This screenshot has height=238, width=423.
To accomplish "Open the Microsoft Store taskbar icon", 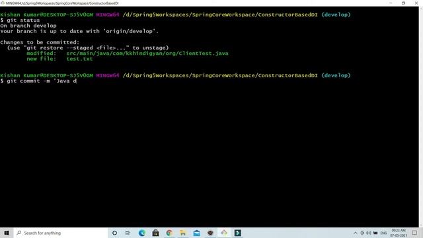I will 156,233.
